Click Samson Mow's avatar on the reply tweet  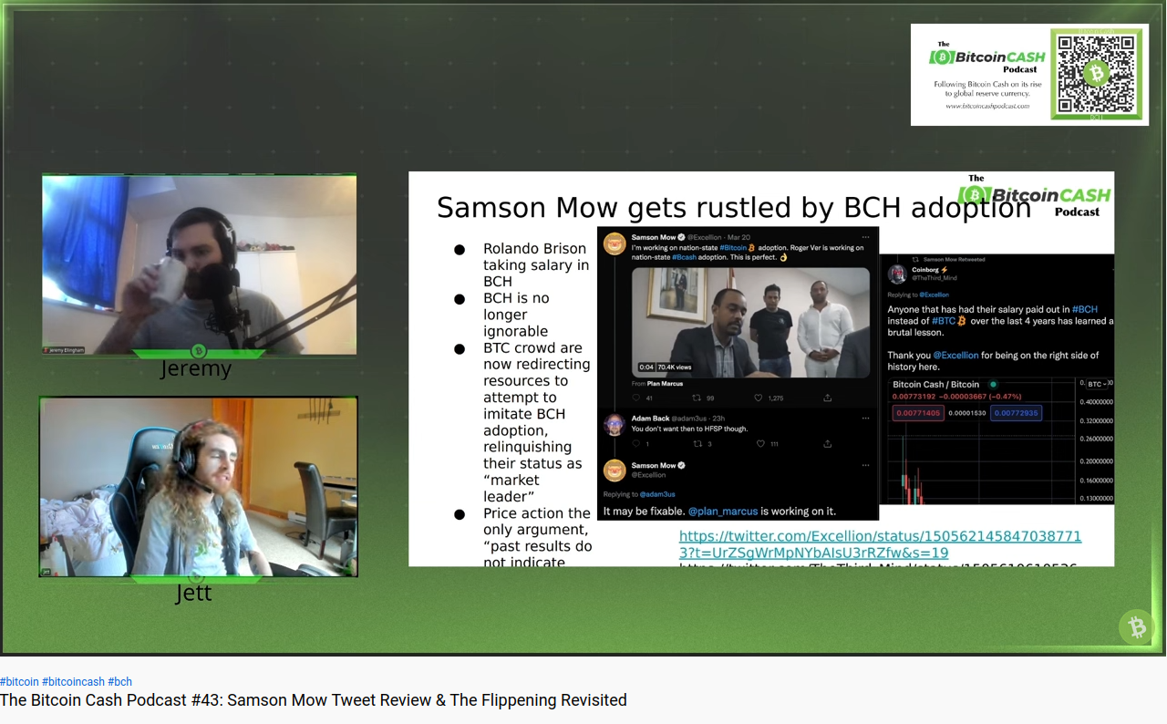tap(614, 470)
